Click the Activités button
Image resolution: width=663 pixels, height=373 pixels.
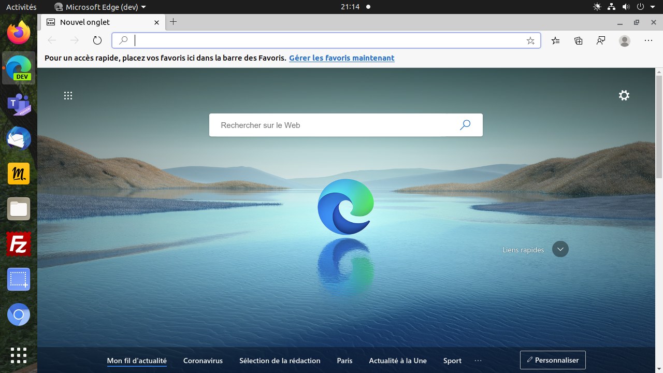coord(21,7)
